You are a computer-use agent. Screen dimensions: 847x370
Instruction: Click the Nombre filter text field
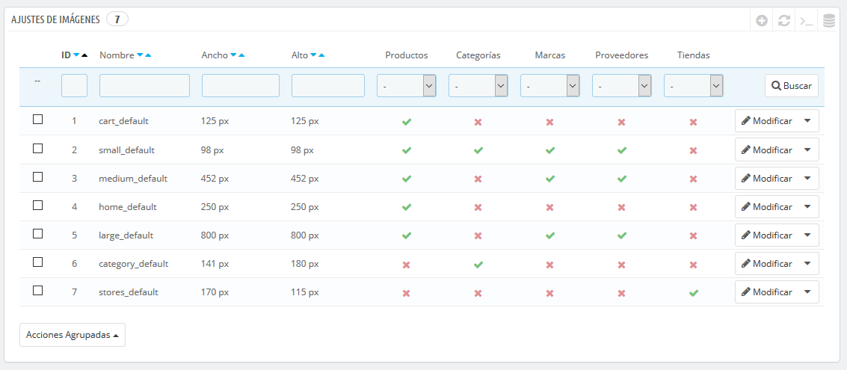click(145, 86)
